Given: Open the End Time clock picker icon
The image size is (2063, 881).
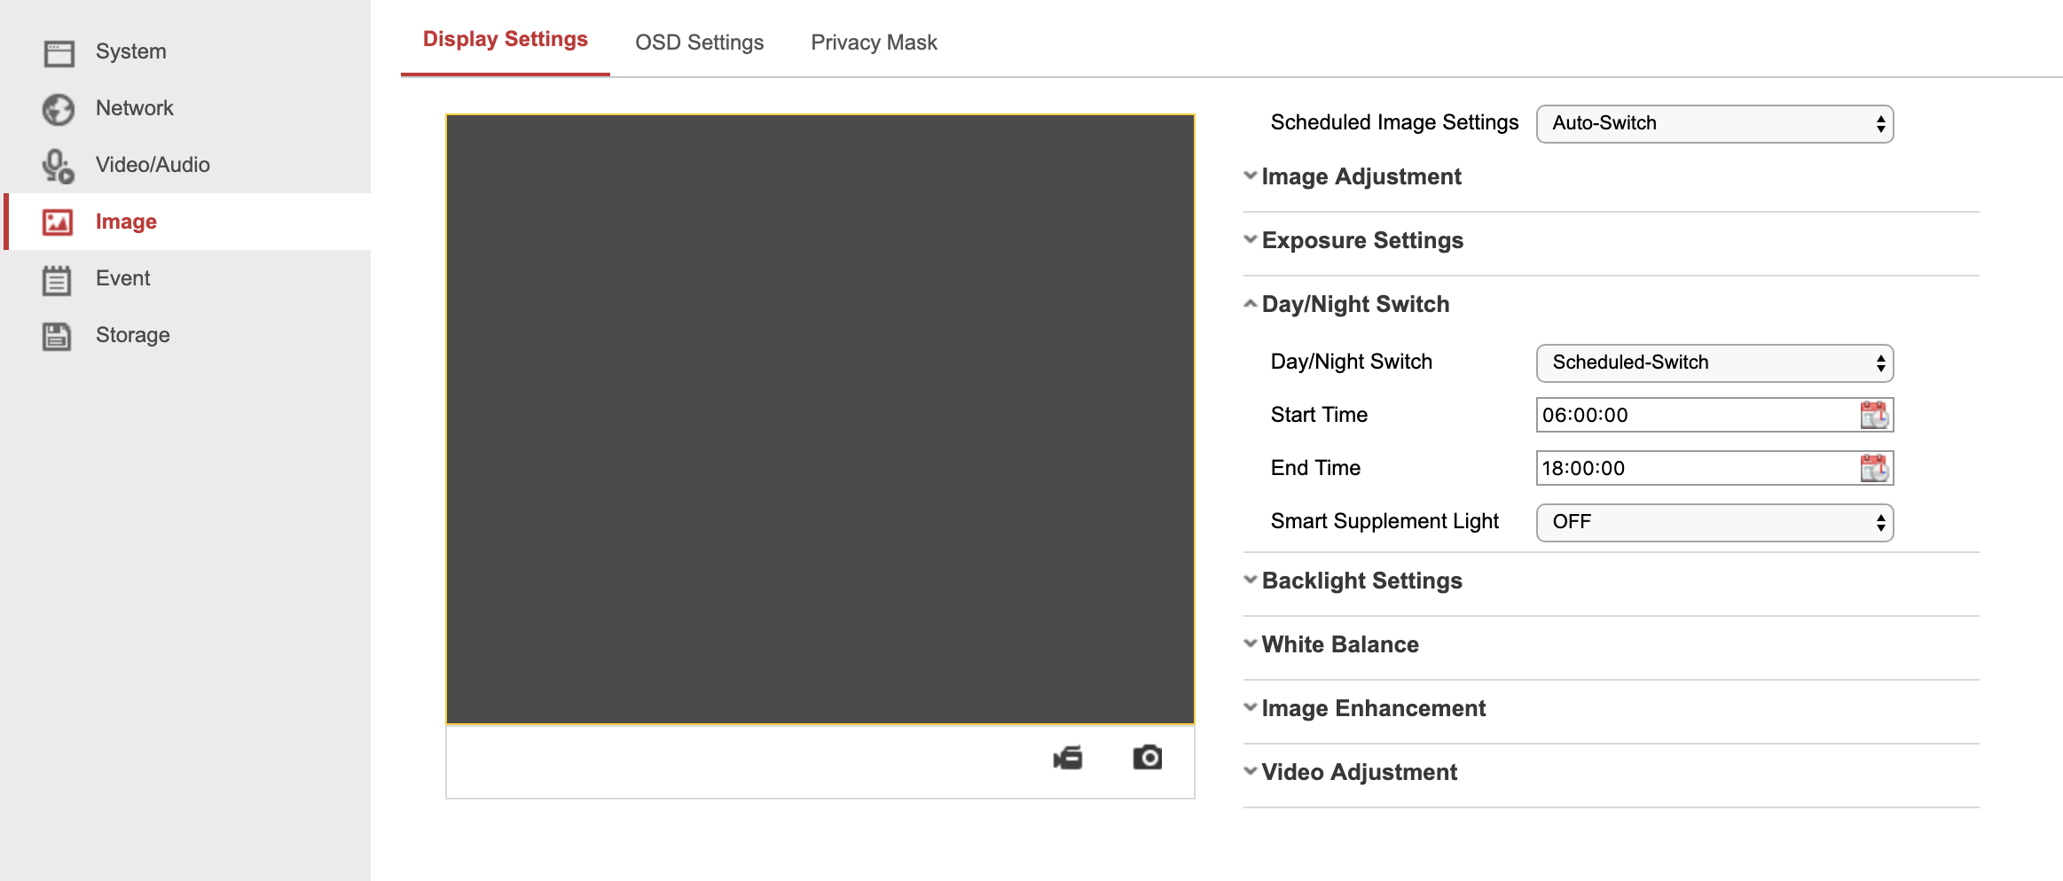Looking at the screenshot, I should click(x=1874, y=468).
